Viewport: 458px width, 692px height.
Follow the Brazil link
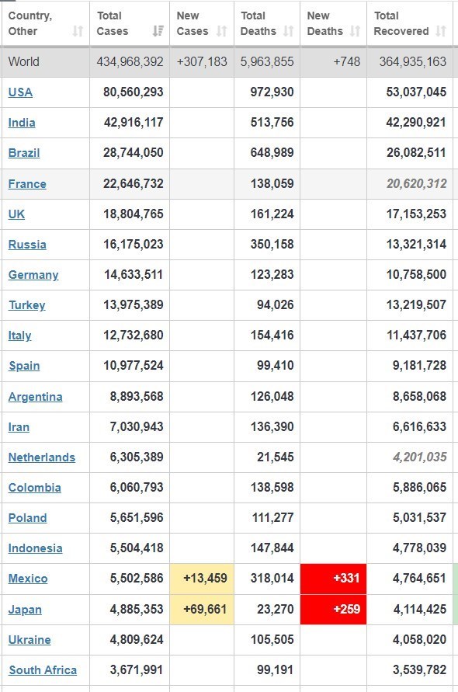[24, 153]
